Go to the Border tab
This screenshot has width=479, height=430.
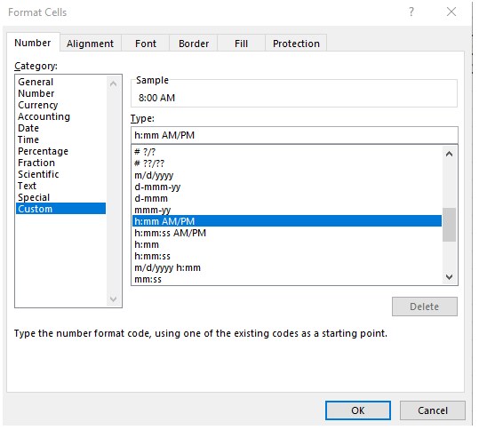point(194,44)
